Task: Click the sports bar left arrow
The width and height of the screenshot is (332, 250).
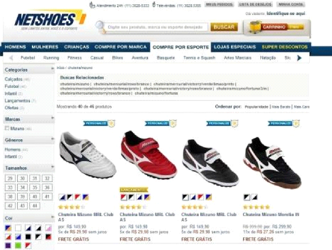Action: (x=11, y=58)
